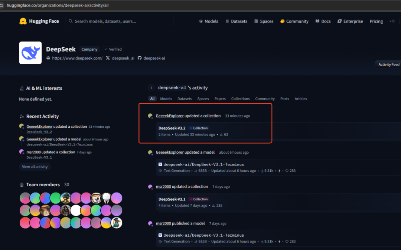
Task: Open the deepseek-ai GitHub profile link
Action: click(x=154, y=58)
